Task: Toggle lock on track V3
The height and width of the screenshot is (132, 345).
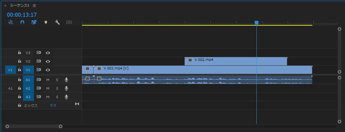Action: [x=20, y=53]
